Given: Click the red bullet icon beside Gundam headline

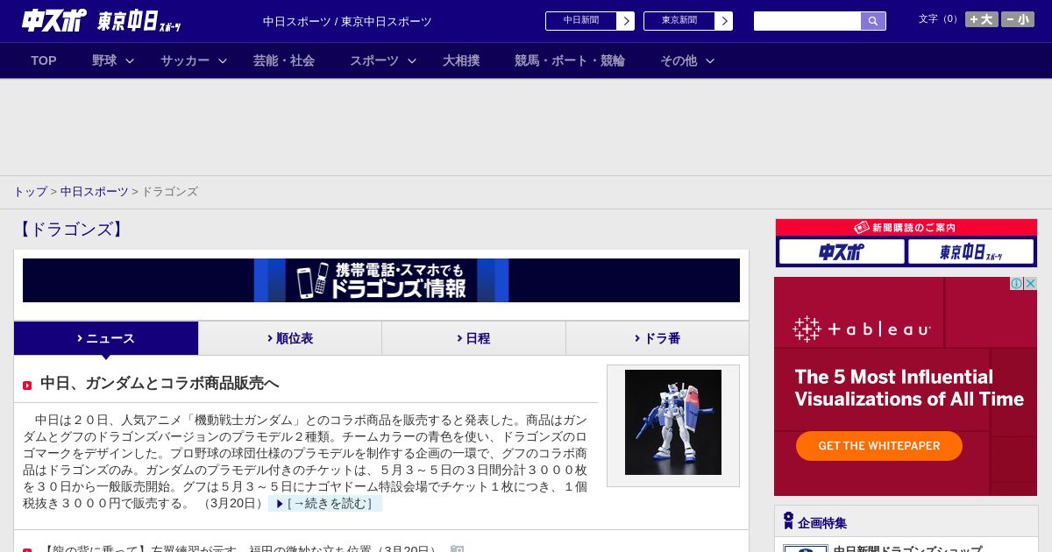Looking at the screenshot, I should (x=27, y=386).
